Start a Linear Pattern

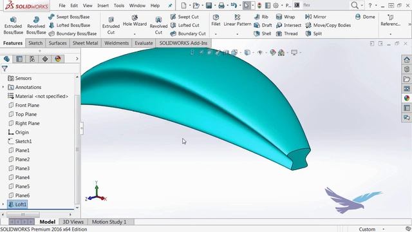coord(238,21)
